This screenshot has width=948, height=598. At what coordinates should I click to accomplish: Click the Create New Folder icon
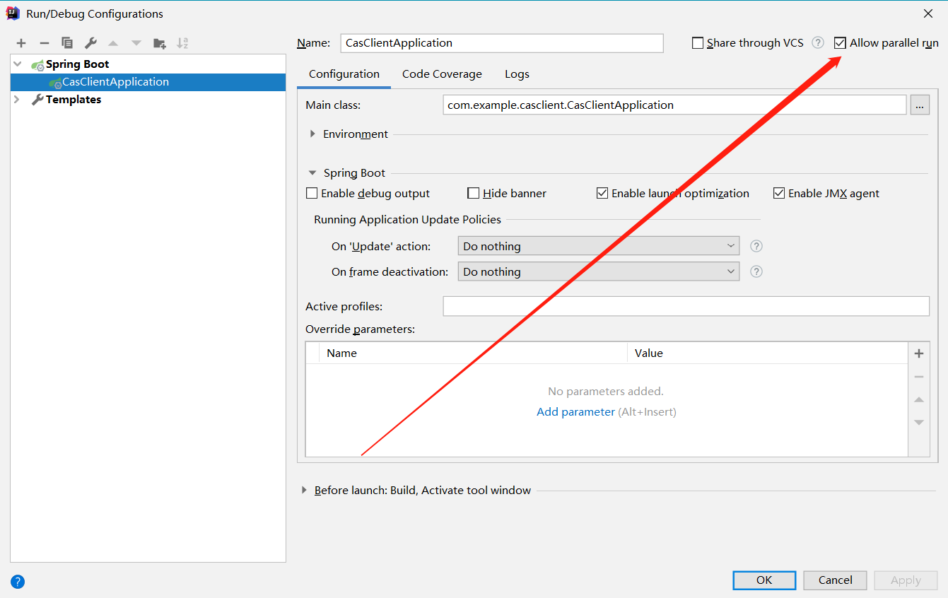160,43
